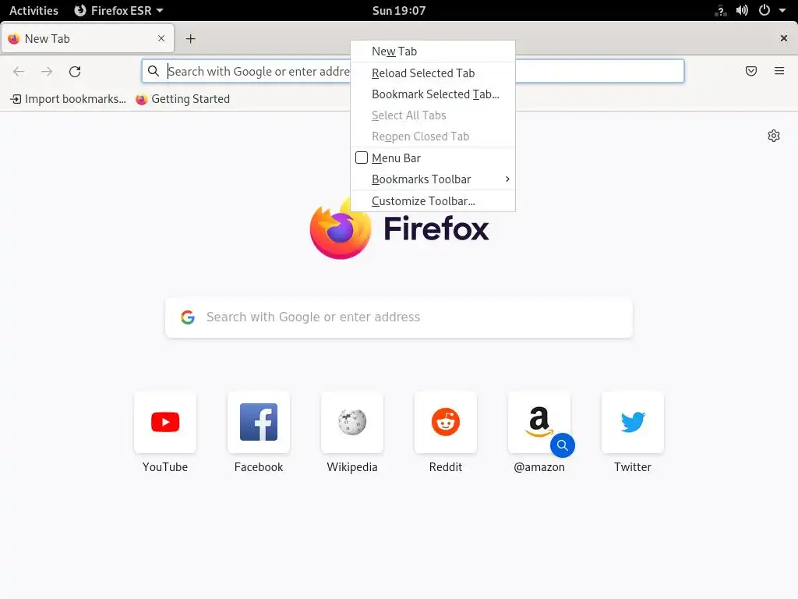This screenshot has width=798, height=599.
Task: Select Reload Selected Tab menu entry
Action: click(433, 73)
